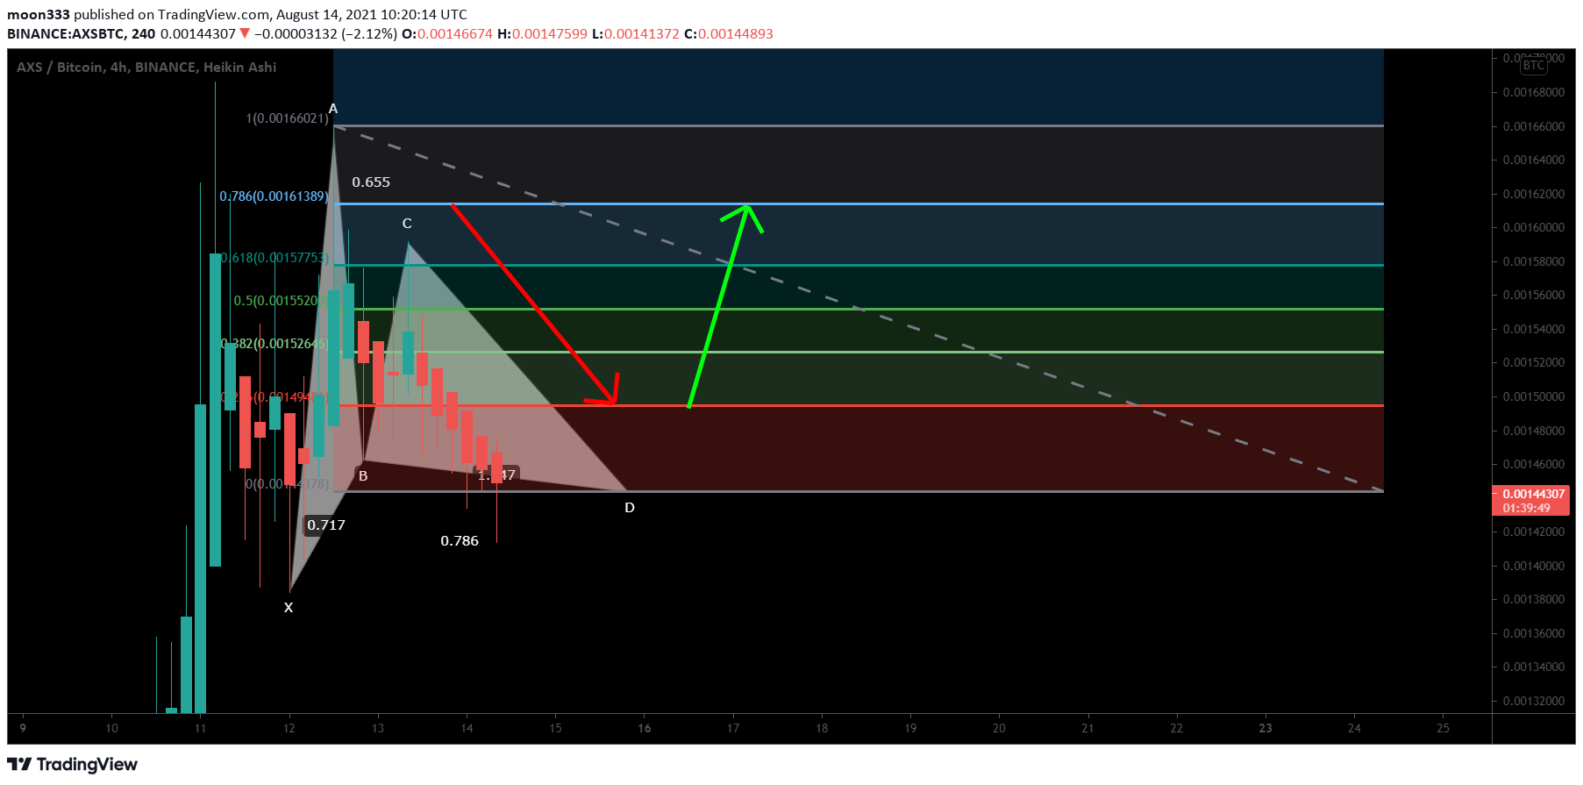1583x785 pixels.
Task: Click the 0.655 ratio label near point A
Action: point(371,182)
